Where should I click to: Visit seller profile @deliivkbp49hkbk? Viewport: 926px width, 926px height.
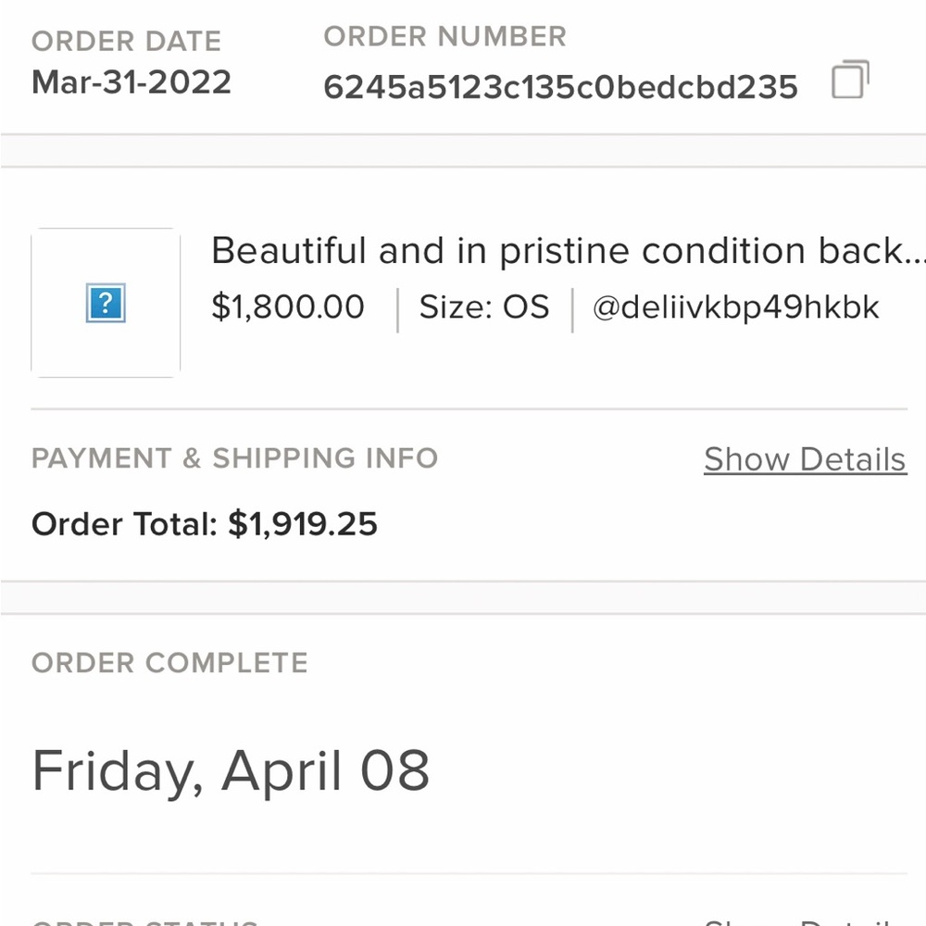(735, 307)
